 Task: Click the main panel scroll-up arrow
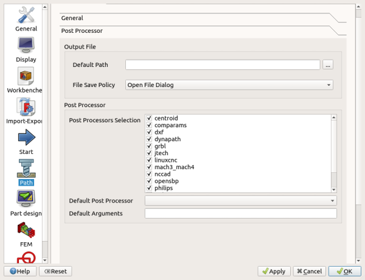pyautogui.click(x=358, y=7)
